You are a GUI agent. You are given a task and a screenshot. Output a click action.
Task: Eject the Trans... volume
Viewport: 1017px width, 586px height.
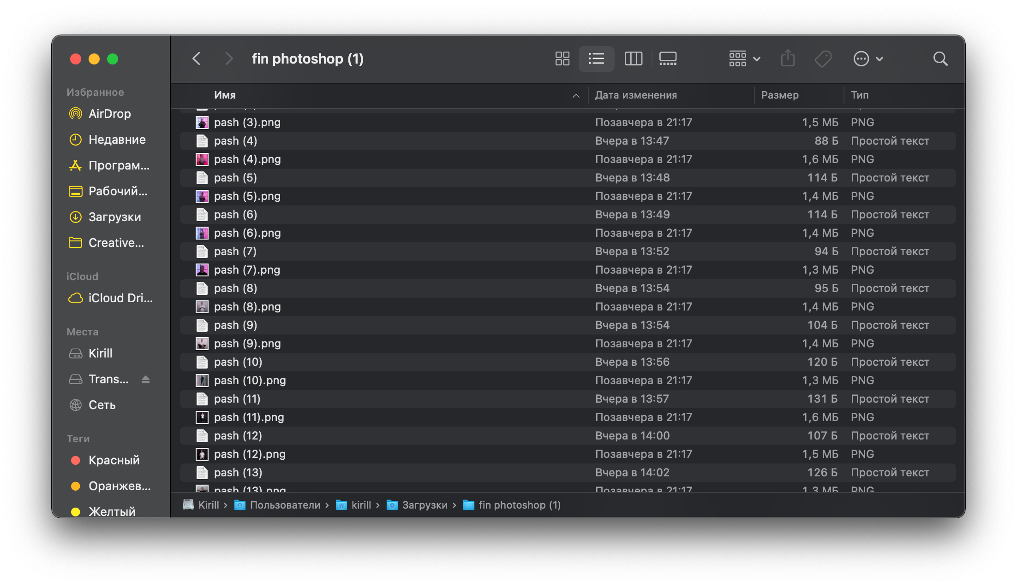(x=145, y=379)
